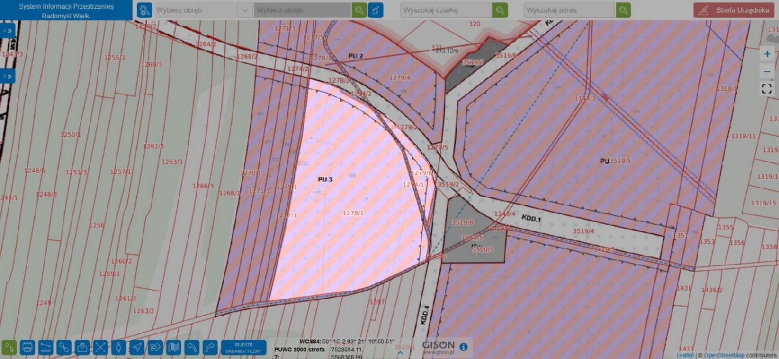Image resolution: width=779 pixels, height=359 pixels.
Task: Click the PU.3 zone label
Action: point(325,179)
